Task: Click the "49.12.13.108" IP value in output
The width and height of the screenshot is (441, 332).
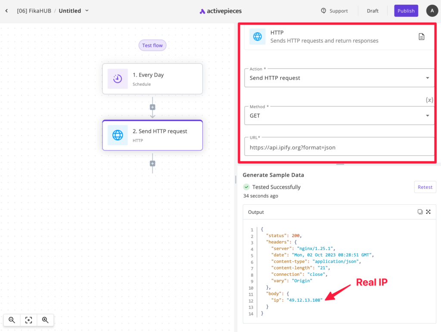Action: 304,300
